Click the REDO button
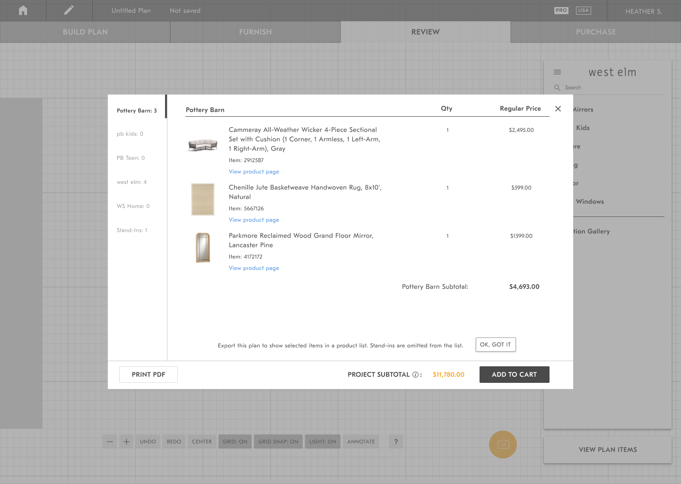This screenshot has width=681, height=484. (174, 441)
